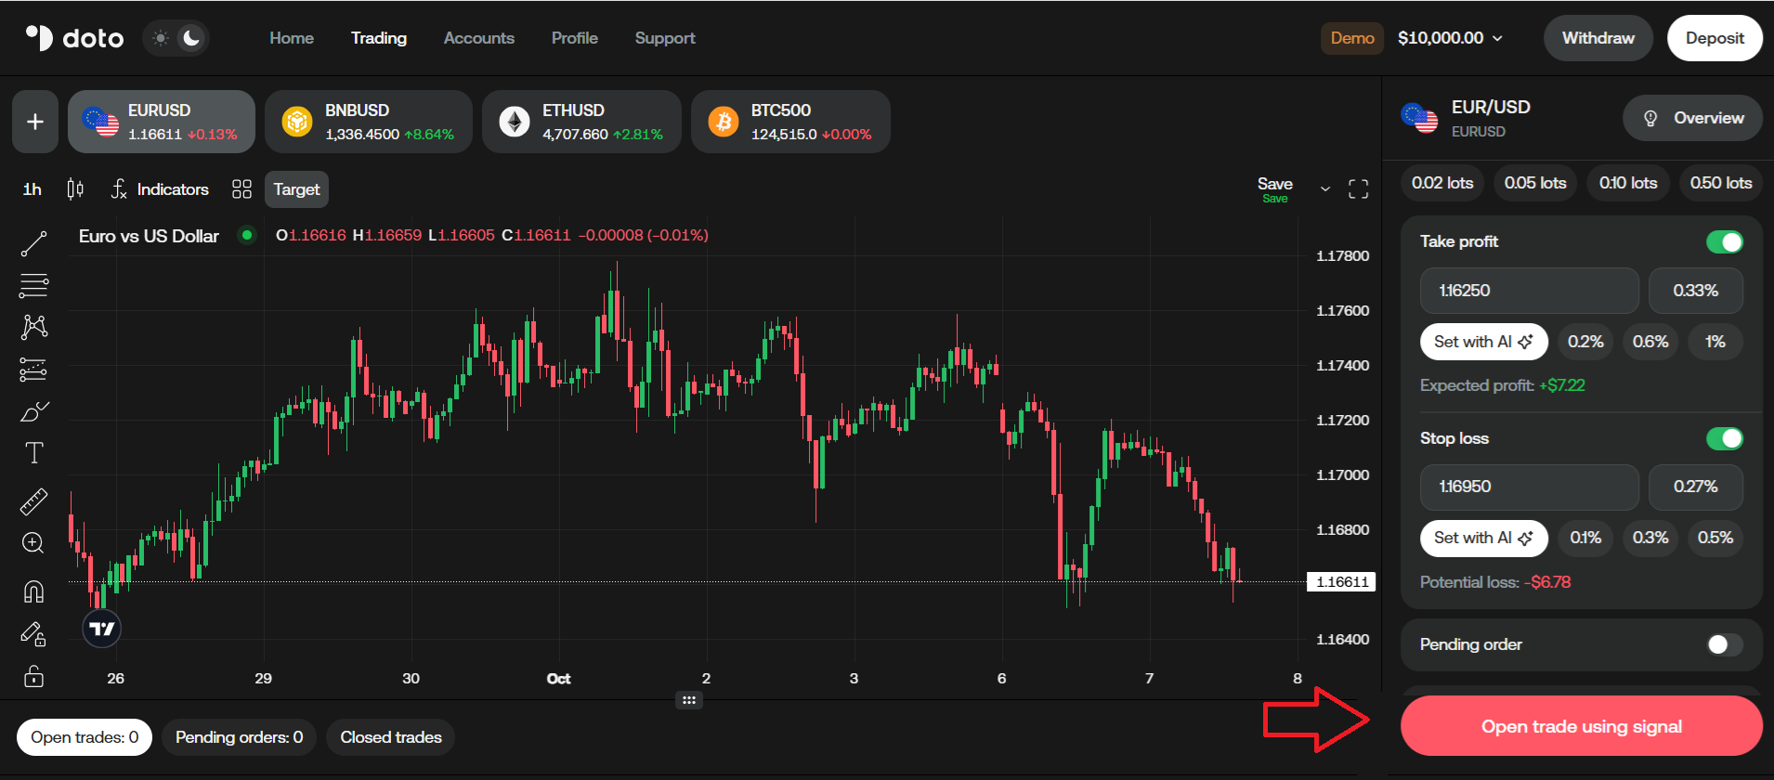This screenshot has height=780, width=1774.
Task: Activate the zoom in tool
Action: (33, 543)
